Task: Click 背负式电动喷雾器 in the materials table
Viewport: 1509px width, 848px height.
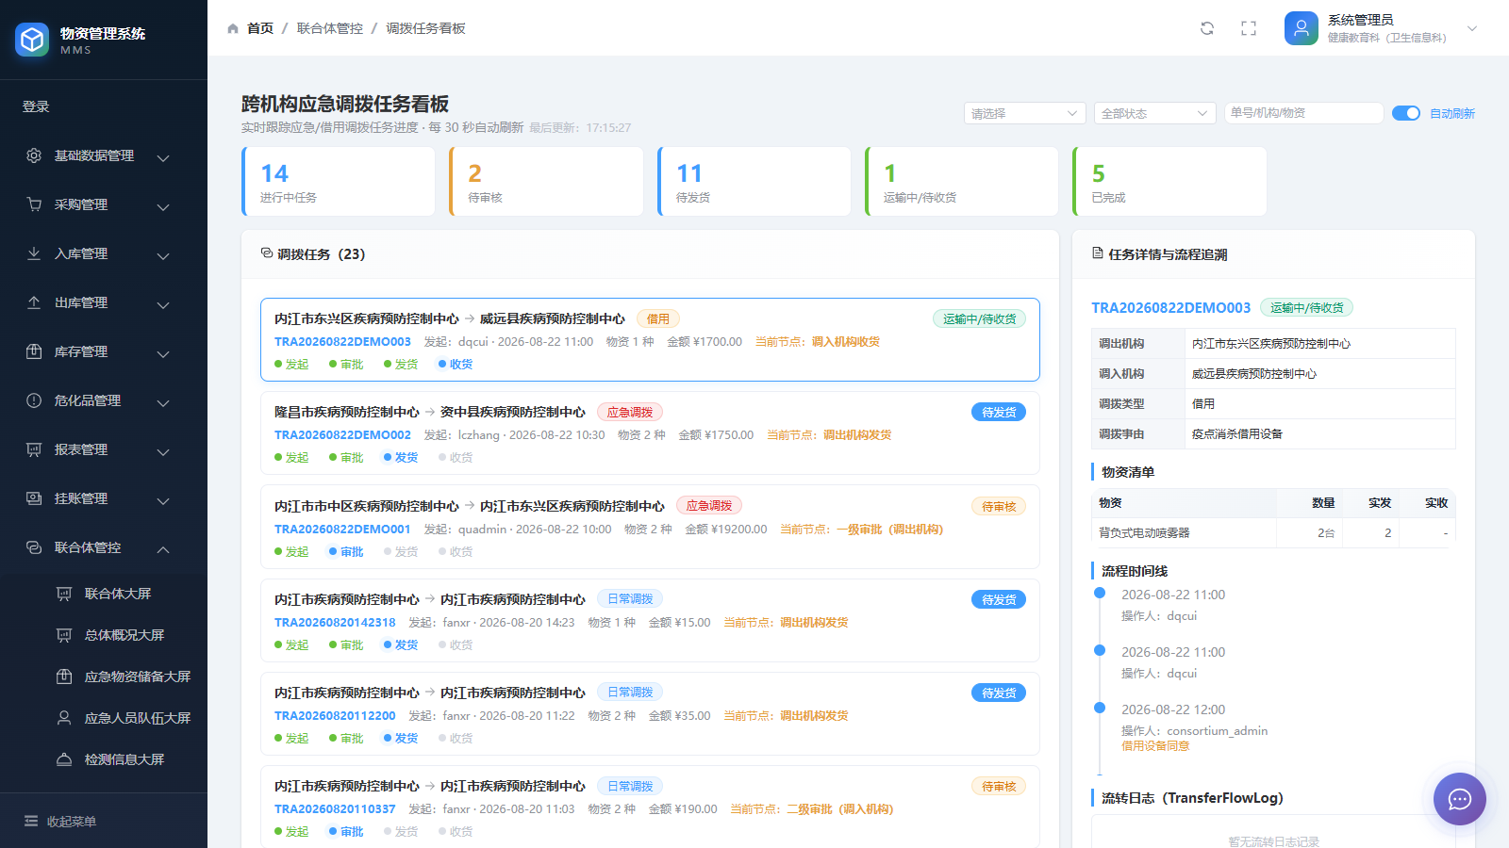Action: pos(1144,532)
